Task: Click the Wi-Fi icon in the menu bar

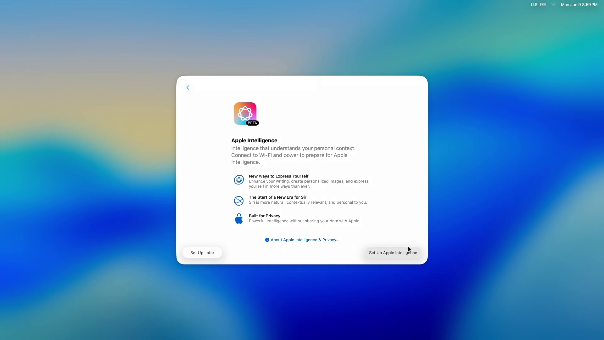Action: pyautogui.click(x=553, y=4)
